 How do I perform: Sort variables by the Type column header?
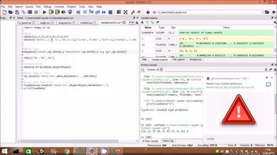(x=161, y=28)
